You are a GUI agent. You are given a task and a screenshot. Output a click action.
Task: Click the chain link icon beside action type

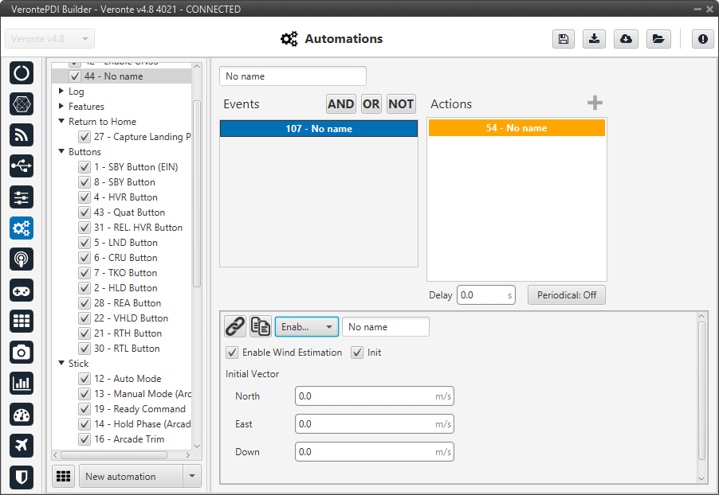(x=234, y=326)
